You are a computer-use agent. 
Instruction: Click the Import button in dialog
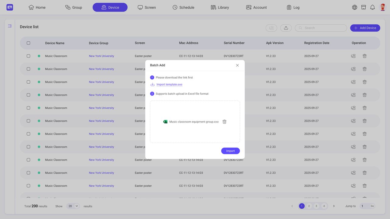(230, 151)
